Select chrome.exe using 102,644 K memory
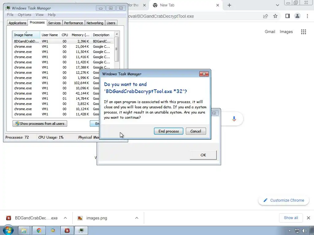This screenshot has height=235, width=314. click(56, 83)
